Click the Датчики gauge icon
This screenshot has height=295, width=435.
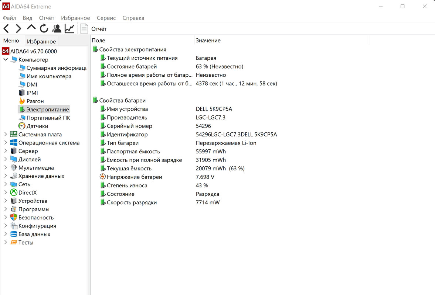22,126
